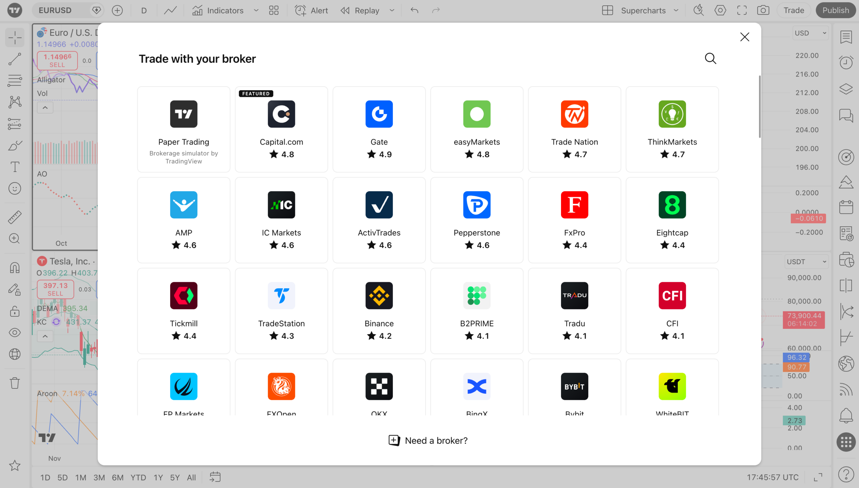Undo the last chart action
This screenshot has width=859, height=488.
(414, 10)
